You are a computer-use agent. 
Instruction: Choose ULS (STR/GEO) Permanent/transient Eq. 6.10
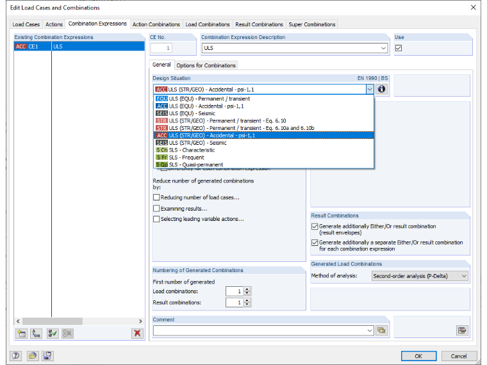pos(264,121)
